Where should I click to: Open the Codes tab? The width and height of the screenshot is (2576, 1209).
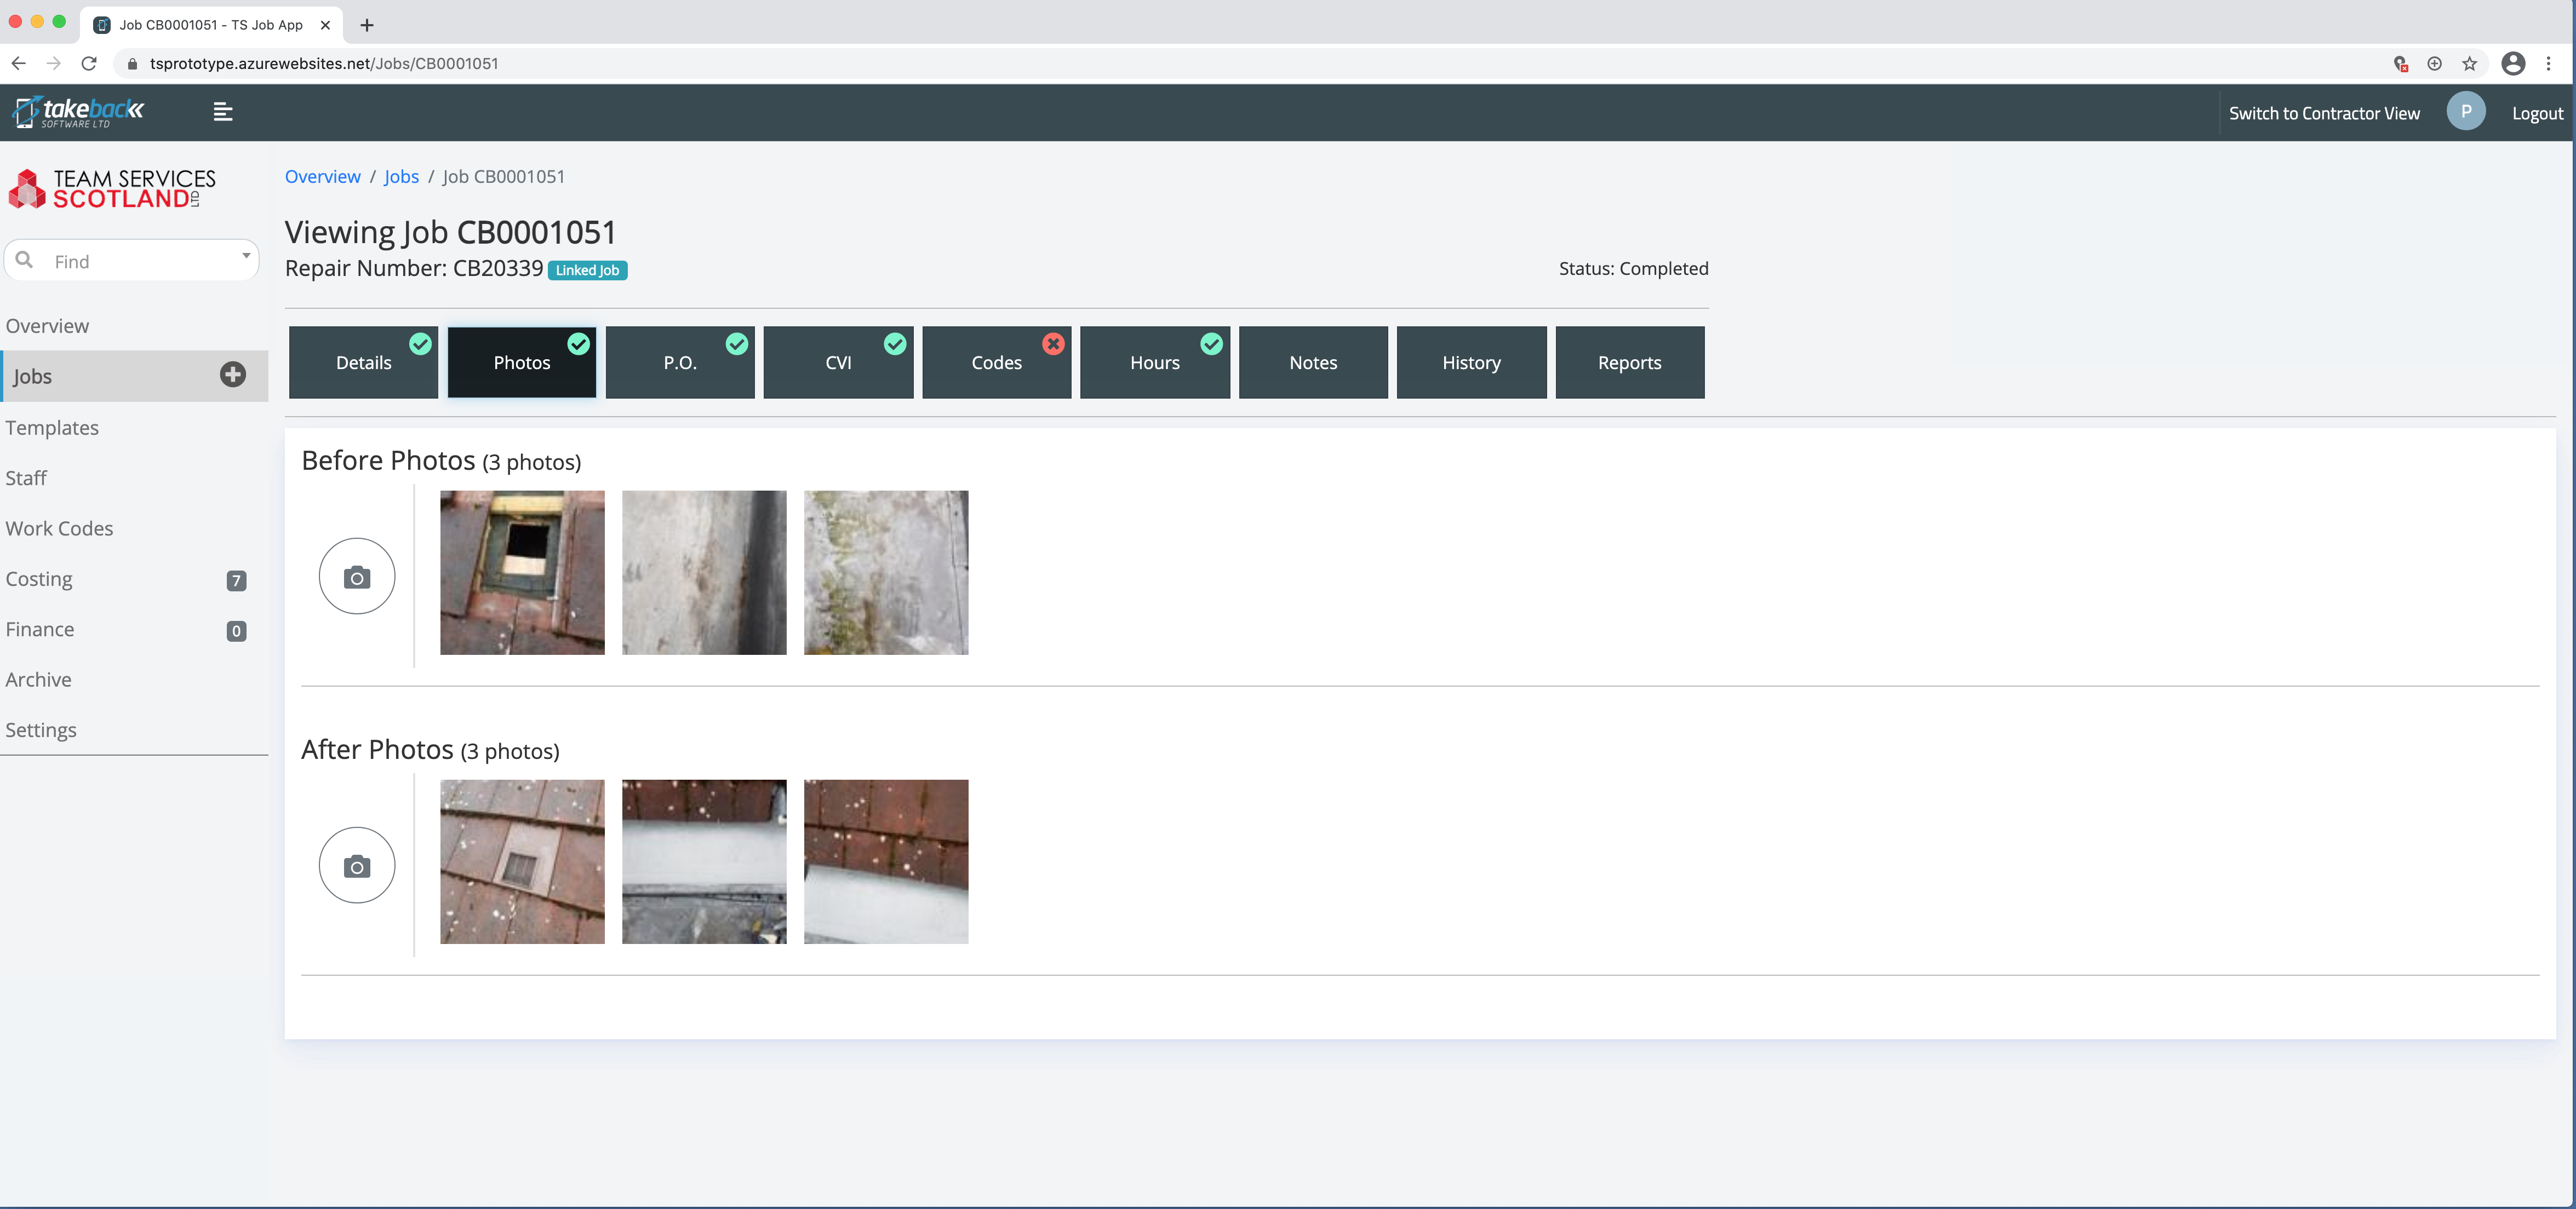tap(996, 362)
